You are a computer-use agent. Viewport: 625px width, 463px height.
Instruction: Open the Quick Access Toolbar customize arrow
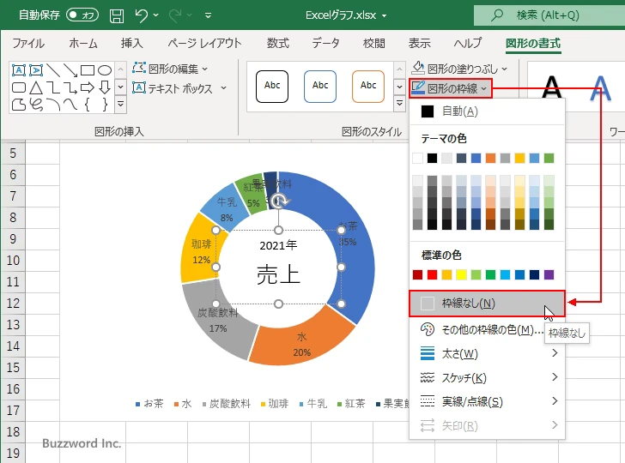coord(208,15)
